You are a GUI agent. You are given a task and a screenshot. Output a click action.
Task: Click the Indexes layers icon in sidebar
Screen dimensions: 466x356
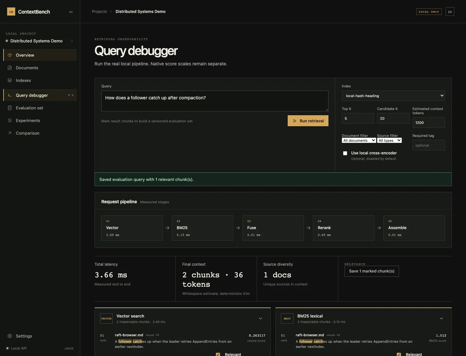click(10, 80)
